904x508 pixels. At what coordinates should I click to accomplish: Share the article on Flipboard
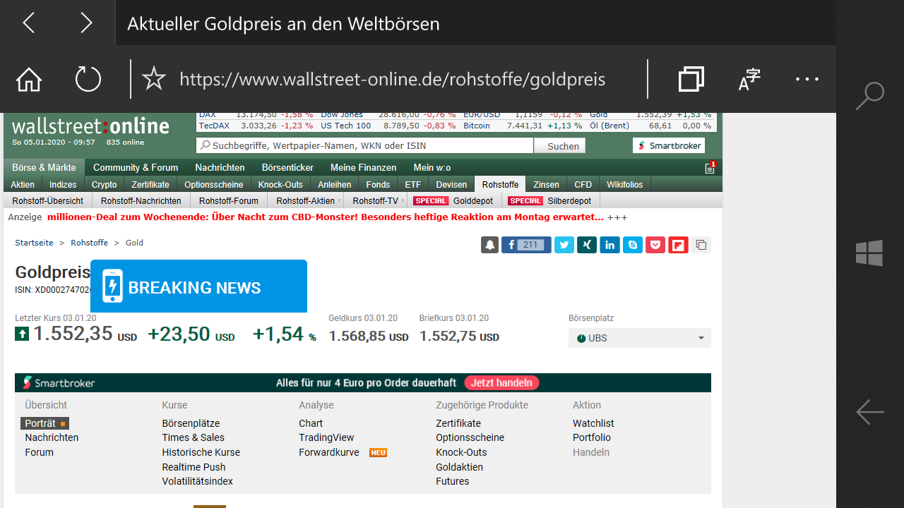point(677,245)
